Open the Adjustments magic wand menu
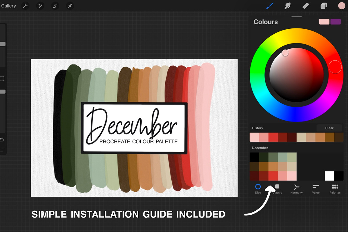Screen dimensions: 348x232 click(x=40, y=6)
